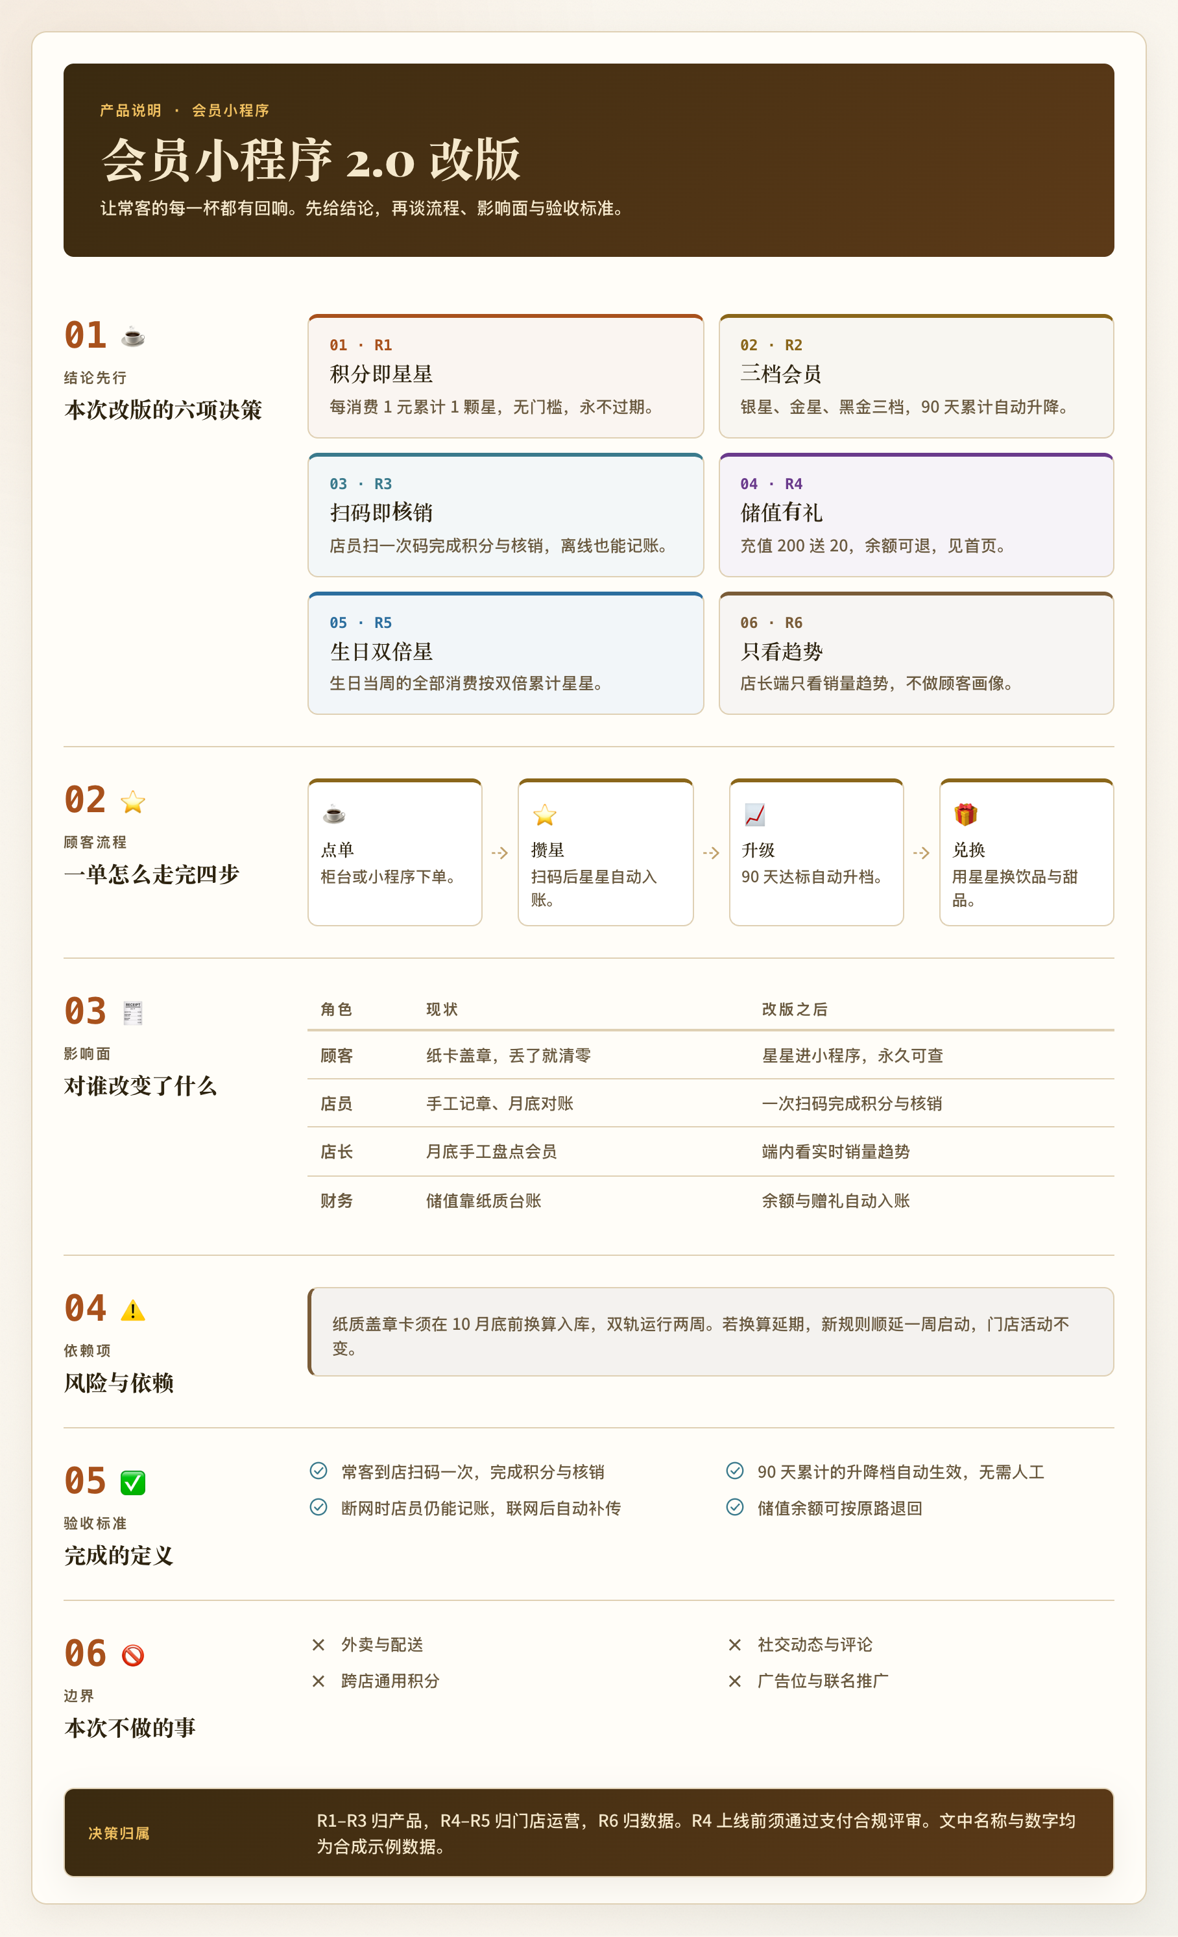This screenshot has width=1178, height=1937.
Task: Click the cell 星星进小程序，永久可查
Action: pyautogui.click(x=852, y=1056)
